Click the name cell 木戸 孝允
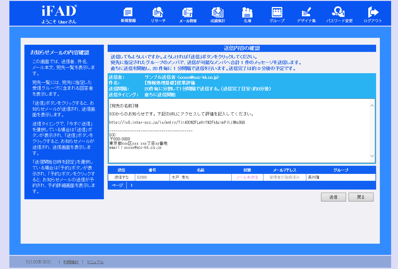Screen dimensions: 398x269 pyautogui.click(x=201, y=177)
